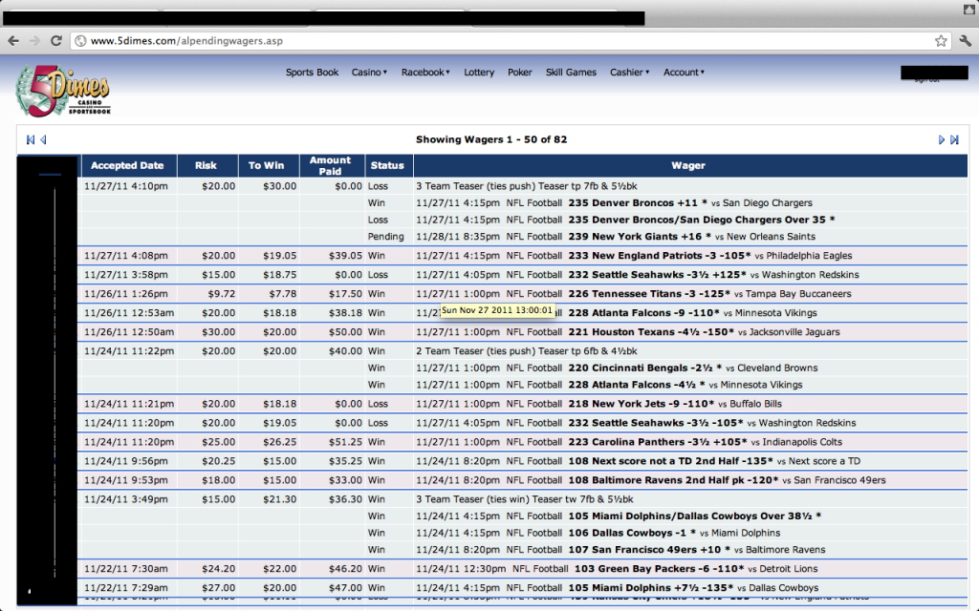Select Cincinnati Bengals -2½ wager line
Viewport: 979px width, 611px height.
(617, 369)
